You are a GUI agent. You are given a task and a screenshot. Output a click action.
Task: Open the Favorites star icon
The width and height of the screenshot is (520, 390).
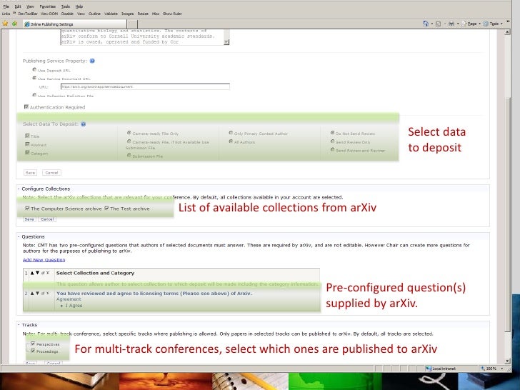coord(5,24)
